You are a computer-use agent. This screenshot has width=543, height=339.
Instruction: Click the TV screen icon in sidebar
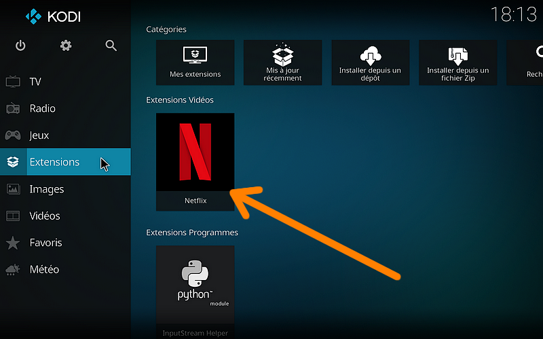coord(13,81)
